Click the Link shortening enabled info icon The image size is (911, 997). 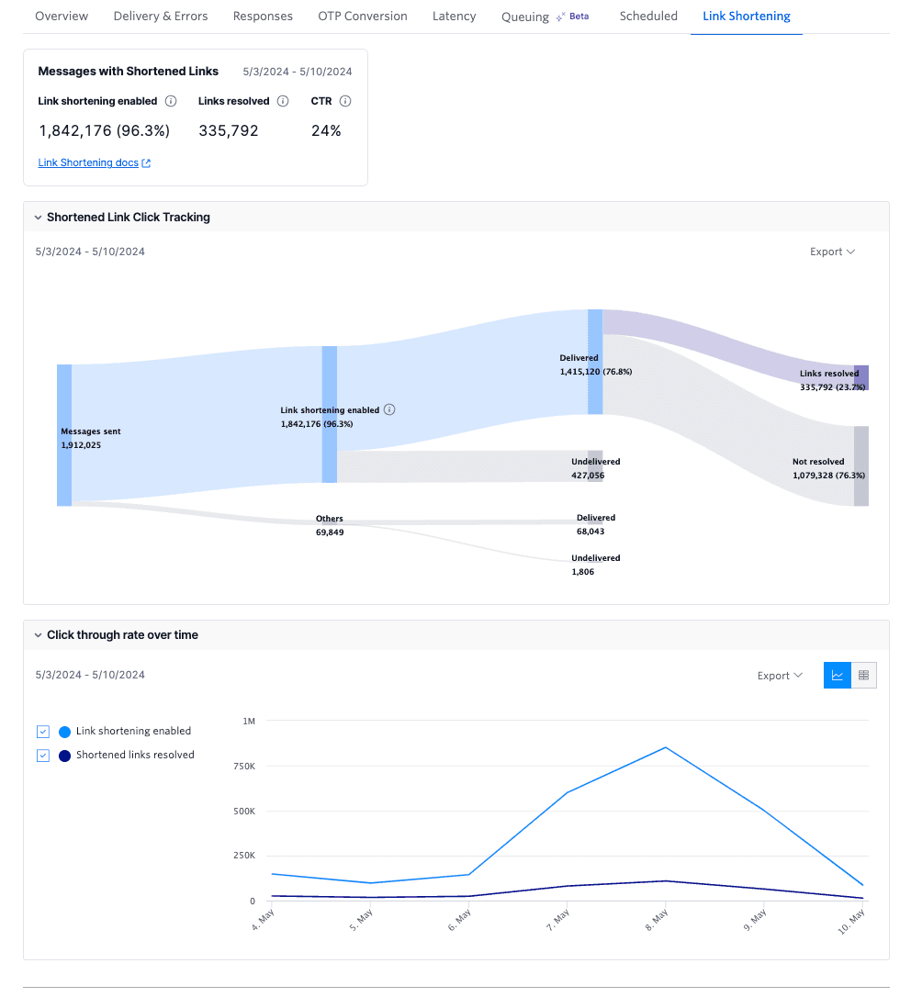170,101
